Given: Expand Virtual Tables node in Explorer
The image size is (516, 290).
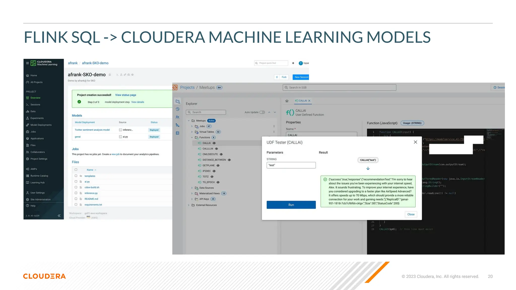Looking at the screenshot, I should 192,132.
